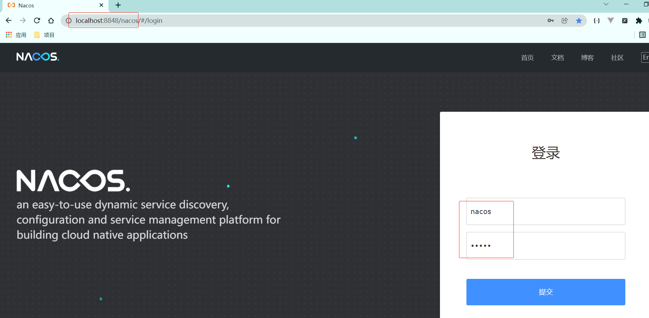Open 首页 in the navigation

click(x=527, y=57)
